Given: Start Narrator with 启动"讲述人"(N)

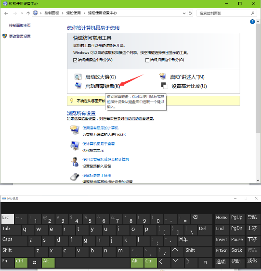Looking at the screenshot, I should tap(187, 77).
